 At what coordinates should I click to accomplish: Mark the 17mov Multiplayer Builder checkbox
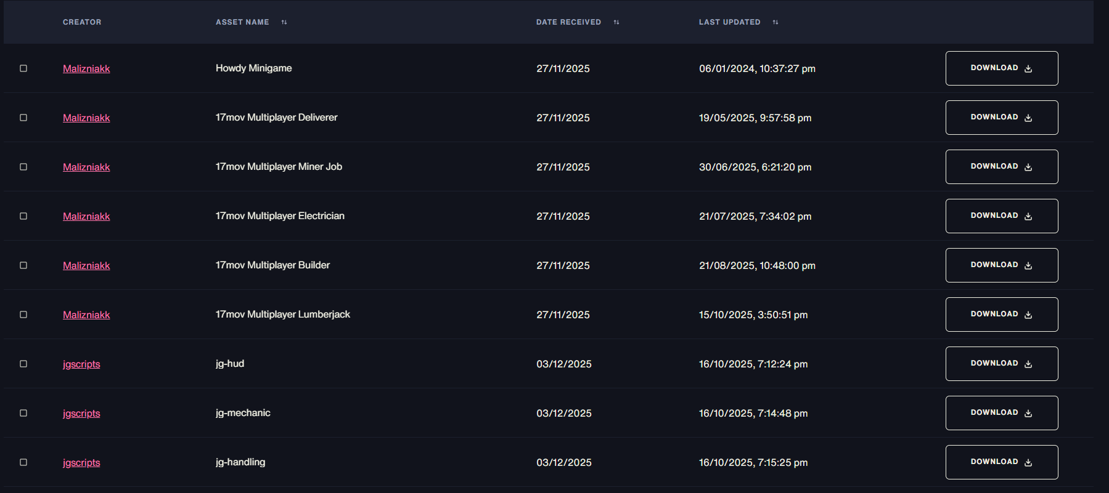23,265
